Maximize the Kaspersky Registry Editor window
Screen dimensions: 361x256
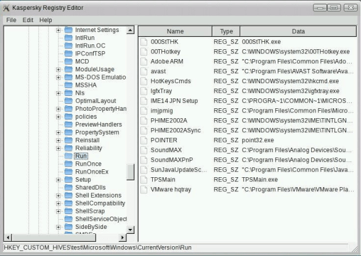click(x=334, y=8)
